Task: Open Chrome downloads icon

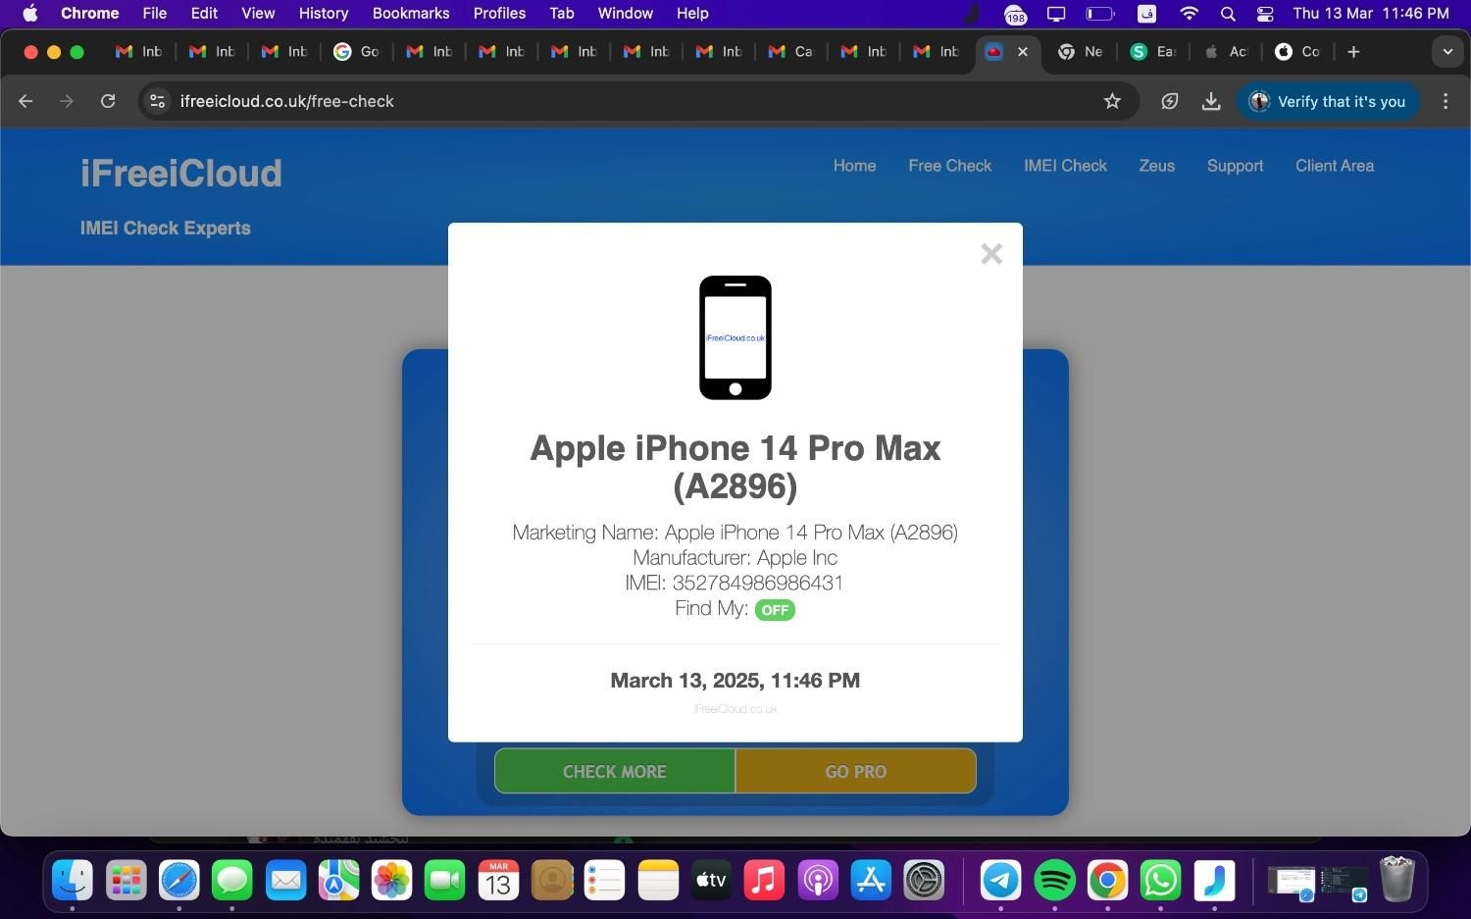Action: tap(1211, 101)
